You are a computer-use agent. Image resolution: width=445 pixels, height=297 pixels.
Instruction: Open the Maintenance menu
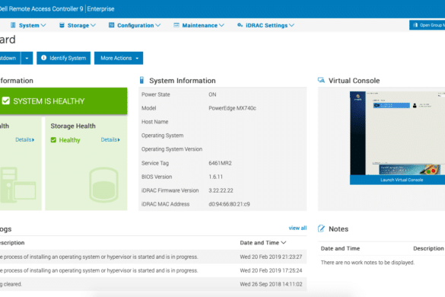(x=199, y=25)
